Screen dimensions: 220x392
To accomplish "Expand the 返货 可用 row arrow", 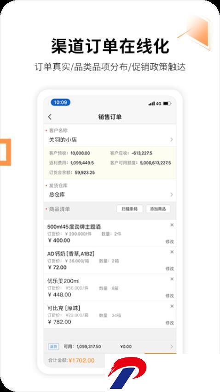I will pos(171,346).
